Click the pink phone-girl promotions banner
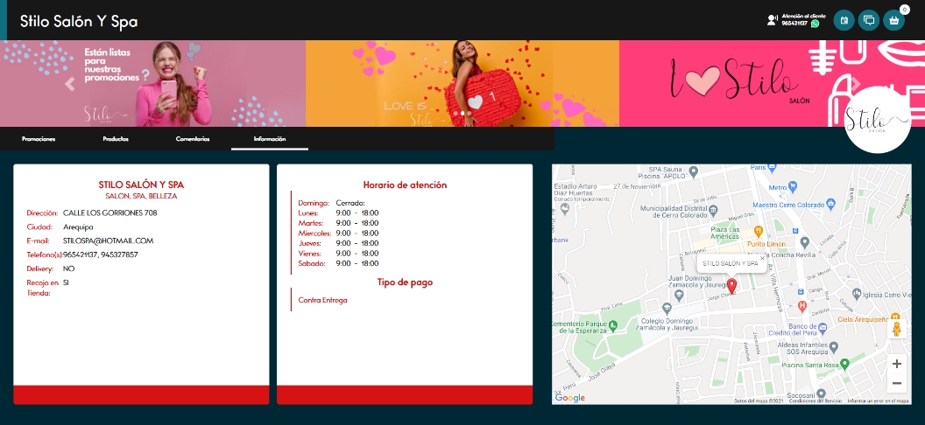This screenshot has width=925, height=425. 152,84
